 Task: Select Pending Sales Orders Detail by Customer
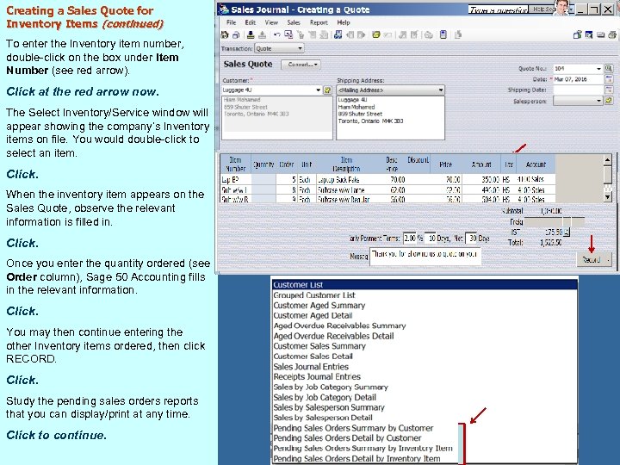click(x=347, y=438)
